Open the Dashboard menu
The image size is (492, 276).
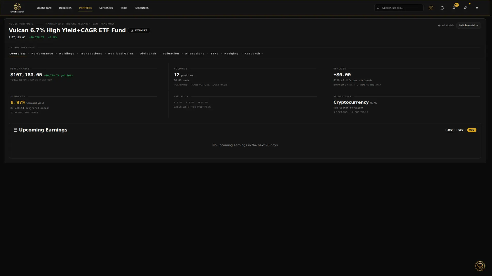pos(44,8)
